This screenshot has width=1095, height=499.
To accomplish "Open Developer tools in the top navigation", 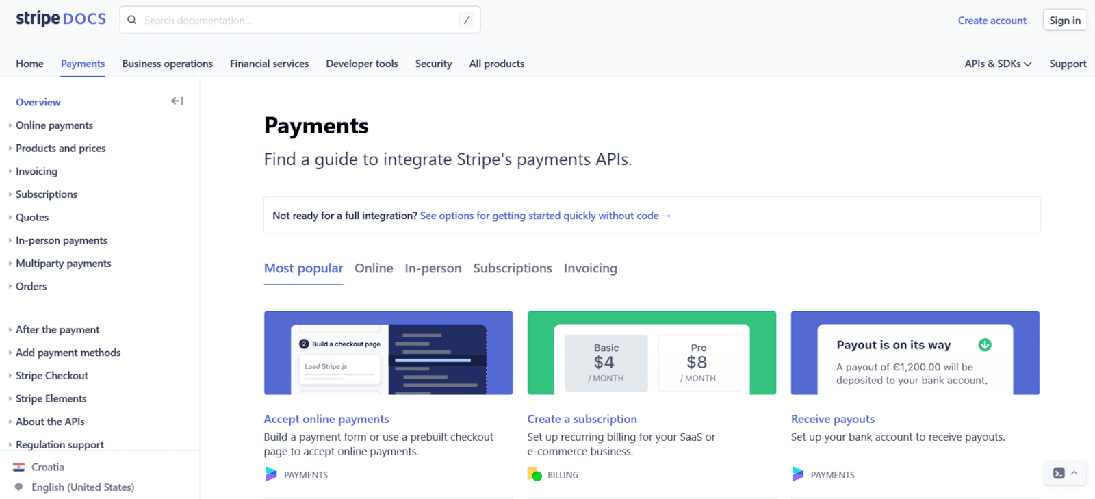I will click(x=361, y=64).
